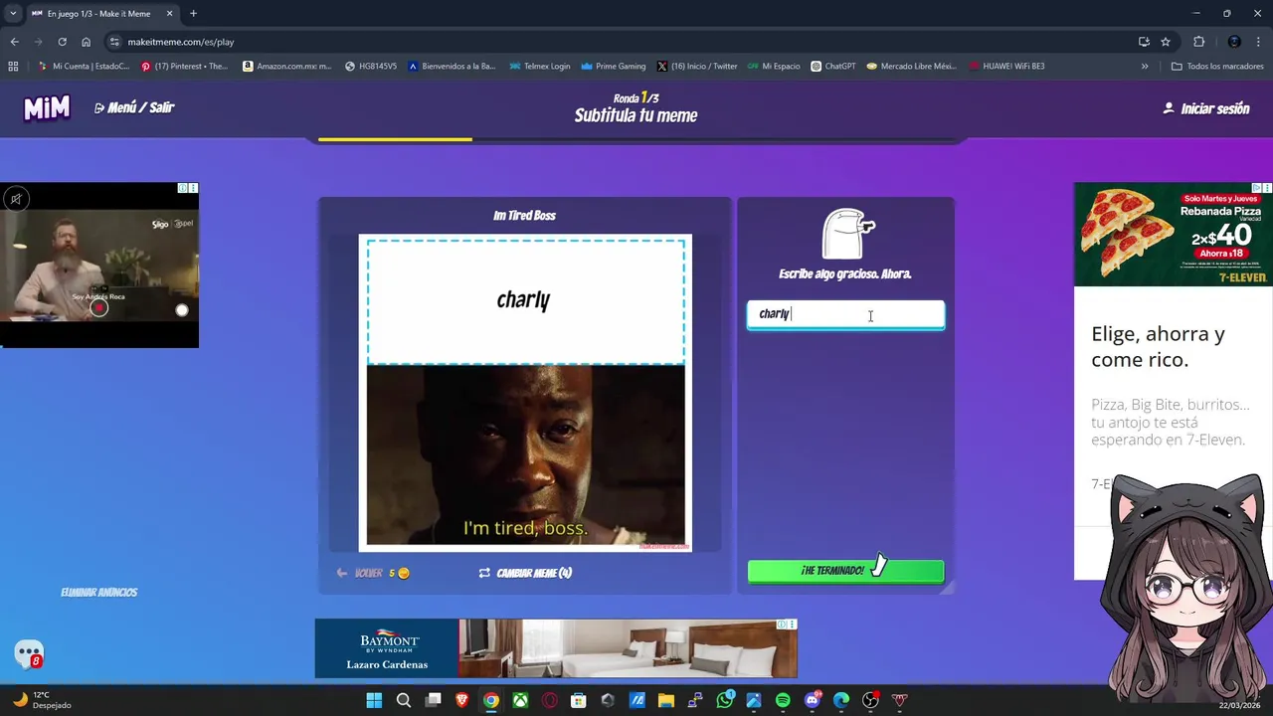This screenshot has height=716, width=1273.
Task: Open weather widget 12°C Despejado
Action: pos(42,700)
